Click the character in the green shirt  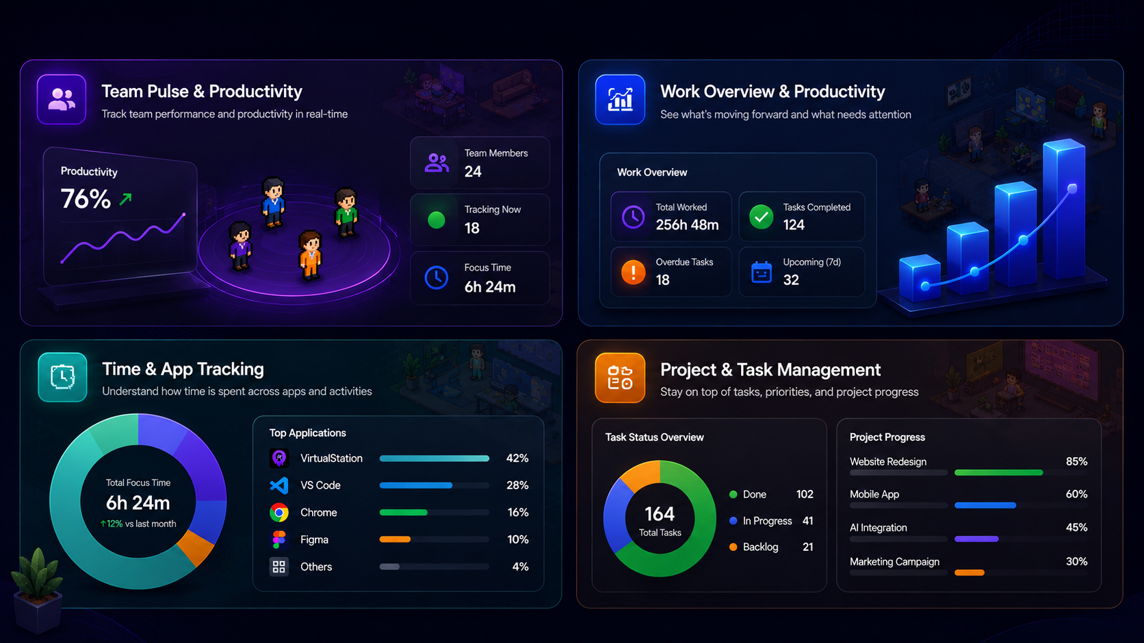point(346,213)
